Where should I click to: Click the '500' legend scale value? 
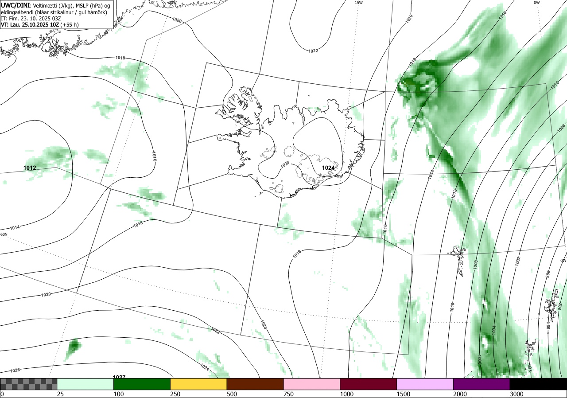[232, 394]
